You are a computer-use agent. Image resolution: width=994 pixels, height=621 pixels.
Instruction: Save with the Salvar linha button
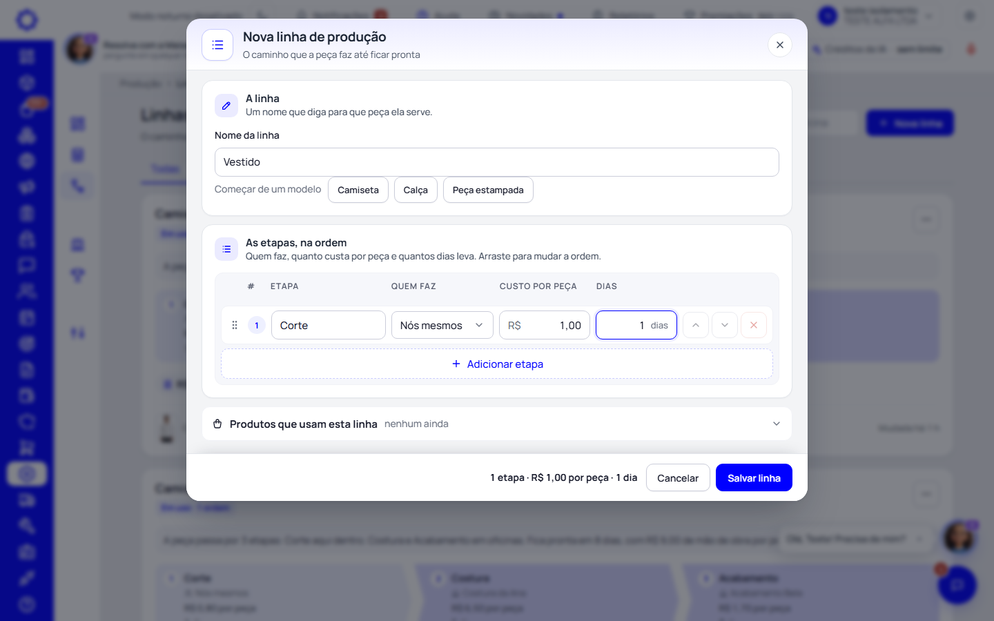pos(754,477)
